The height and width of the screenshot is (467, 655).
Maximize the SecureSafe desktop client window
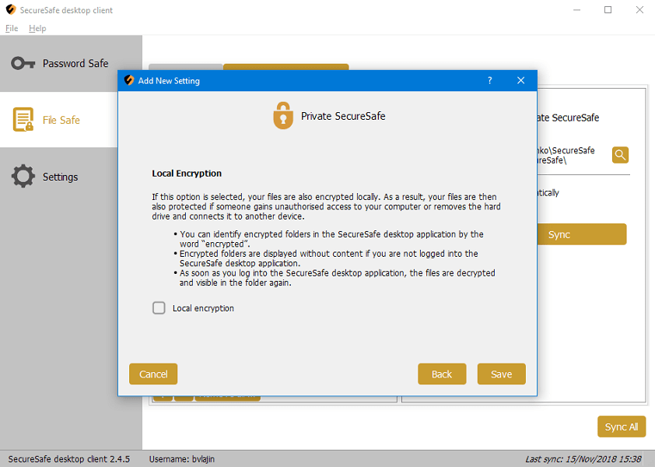coord(608,9)
